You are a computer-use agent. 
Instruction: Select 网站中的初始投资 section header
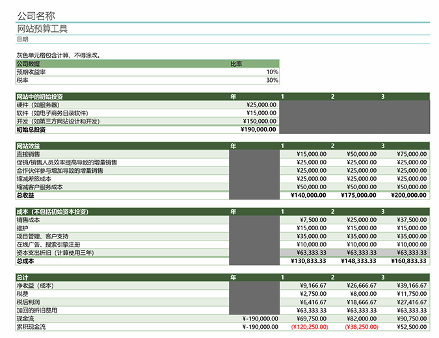(x=40, y=97)
